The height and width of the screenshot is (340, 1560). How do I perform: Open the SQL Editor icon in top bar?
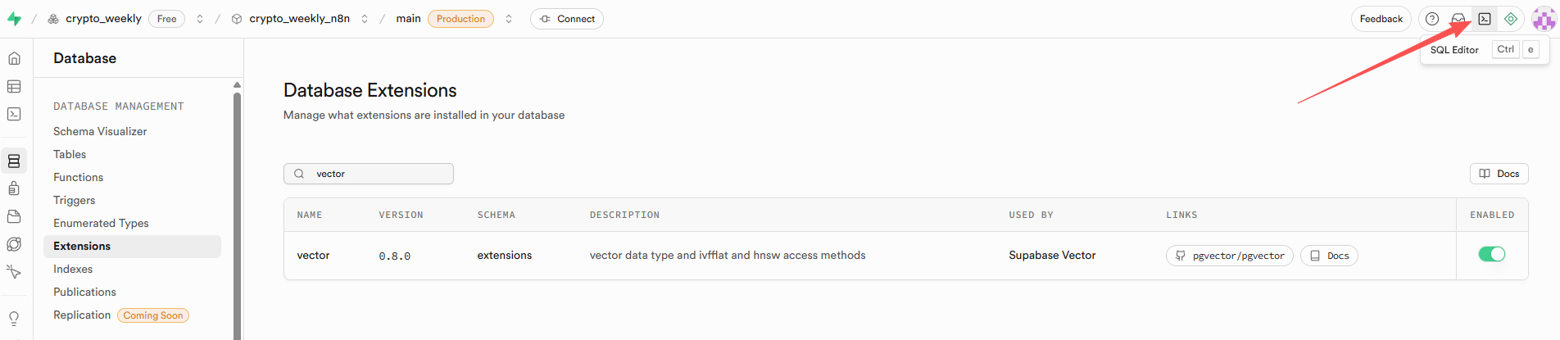1485,19
